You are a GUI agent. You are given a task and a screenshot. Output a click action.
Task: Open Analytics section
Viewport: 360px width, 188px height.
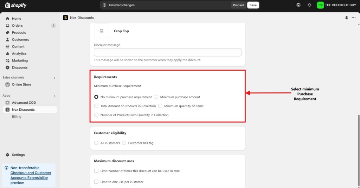pyautogui.click(x=19, y=53)
